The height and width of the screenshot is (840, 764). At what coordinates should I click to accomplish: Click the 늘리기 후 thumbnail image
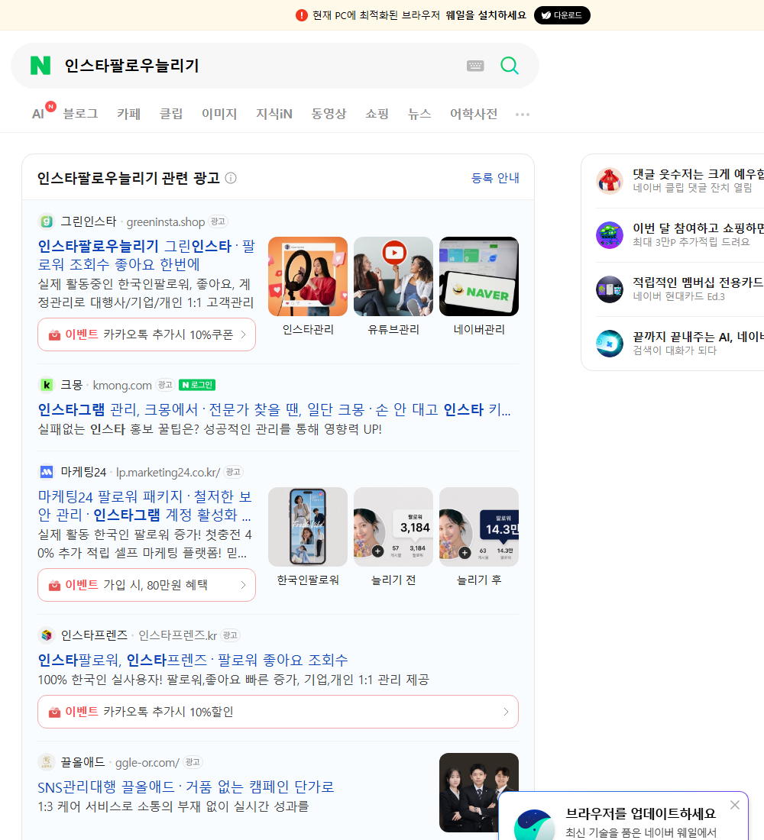[479, 527]
